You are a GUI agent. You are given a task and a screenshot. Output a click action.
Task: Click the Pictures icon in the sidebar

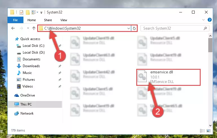point(19,80)
